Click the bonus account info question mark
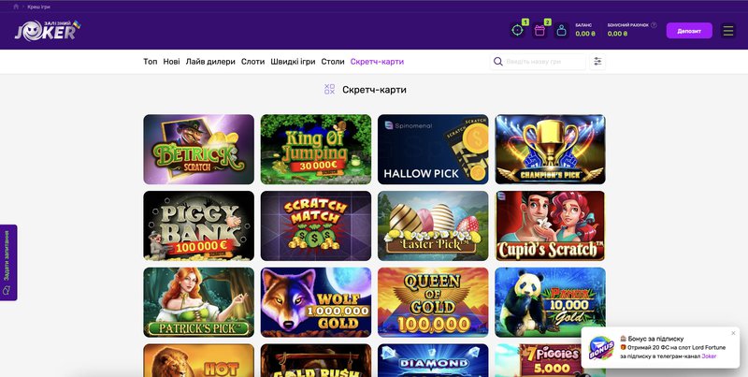 654,25
